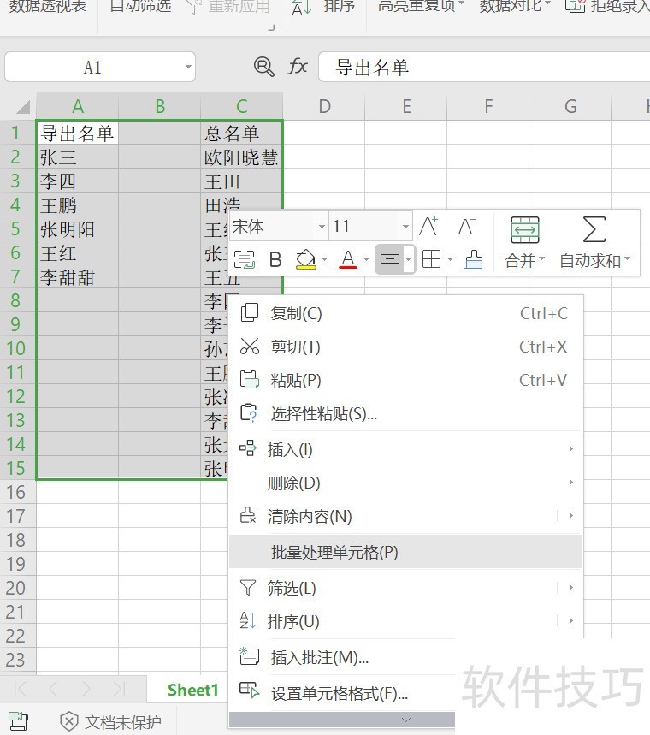Click the format cells icon
This screenshot has height=735, width=650.
(x=249, y=691)
